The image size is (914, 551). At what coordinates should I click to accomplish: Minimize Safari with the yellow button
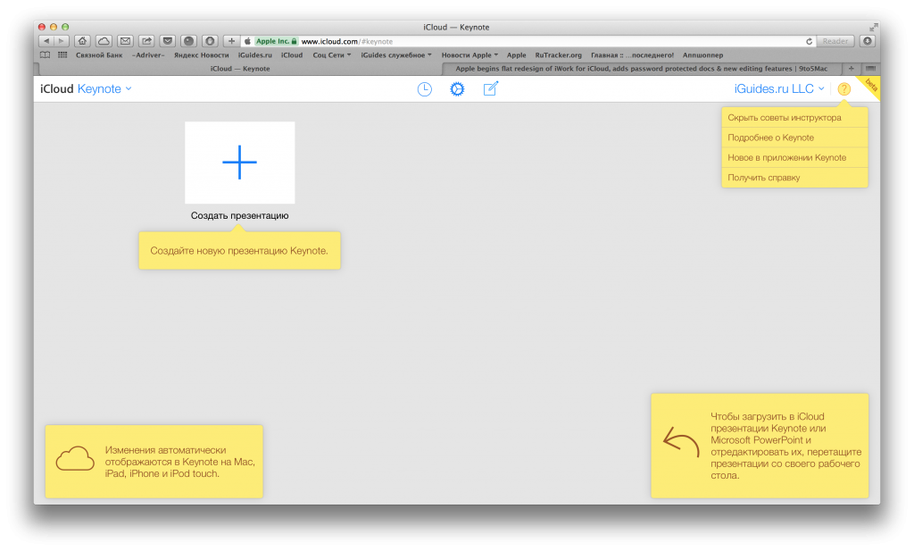(54, 27)
